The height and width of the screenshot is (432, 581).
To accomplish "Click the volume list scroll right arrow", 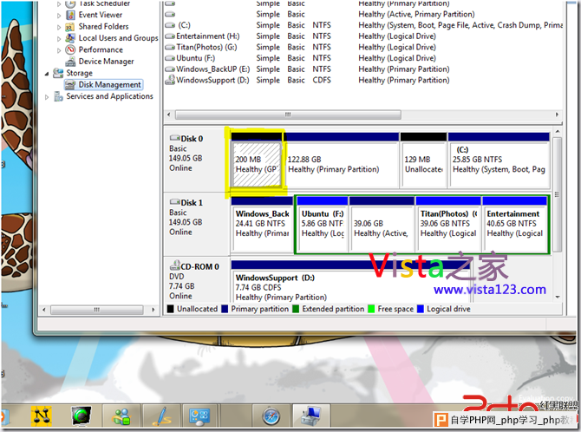I will coord(557,115).
